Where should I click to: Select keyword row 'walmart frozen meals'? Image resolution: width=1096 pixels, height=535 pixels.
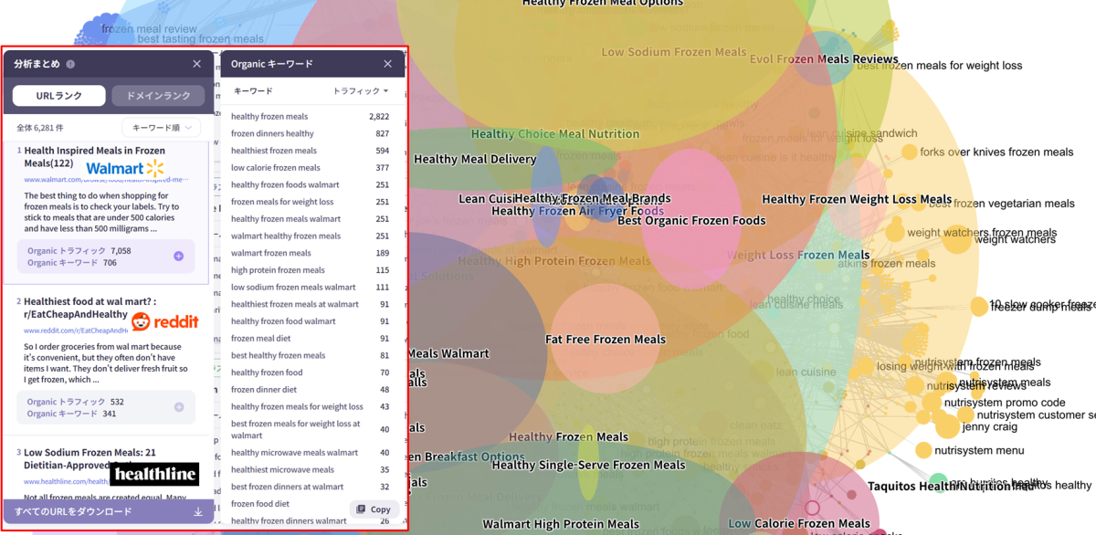coord(310,253)
